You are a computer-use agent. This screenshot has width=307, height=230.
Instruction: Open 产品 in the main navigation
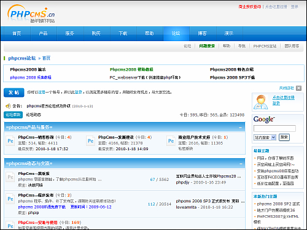coord(43,33)
